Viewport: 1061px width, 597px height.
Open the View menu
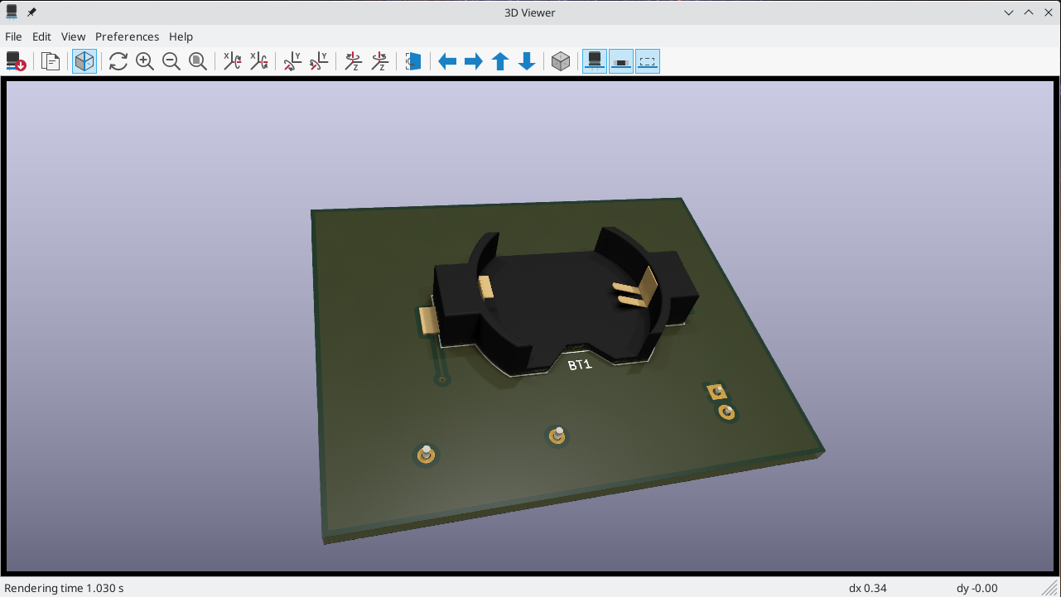73,36
